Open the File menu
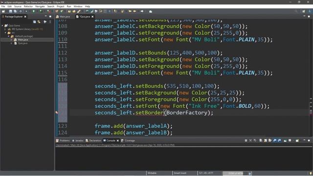This screenshot has width=313, height=176. (3, 6)
